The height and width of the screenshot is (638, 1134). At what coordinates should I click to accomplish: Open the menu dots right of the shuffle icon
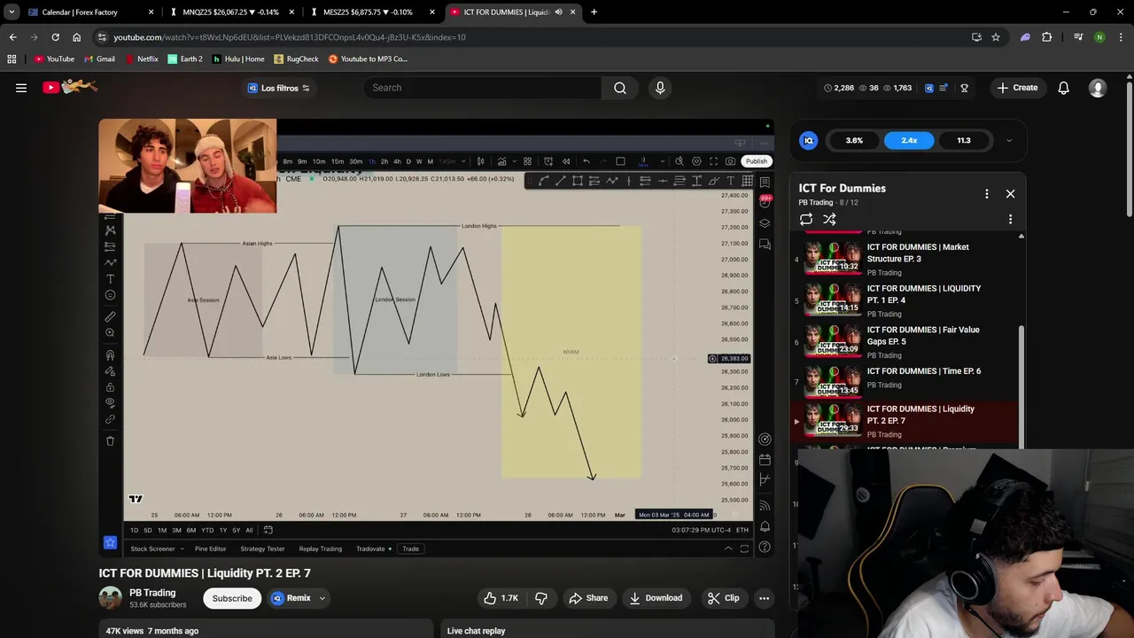[1010, 219]
